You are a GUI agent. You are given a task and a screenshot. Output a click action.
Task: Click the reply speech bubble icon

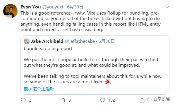click(23, 100)
